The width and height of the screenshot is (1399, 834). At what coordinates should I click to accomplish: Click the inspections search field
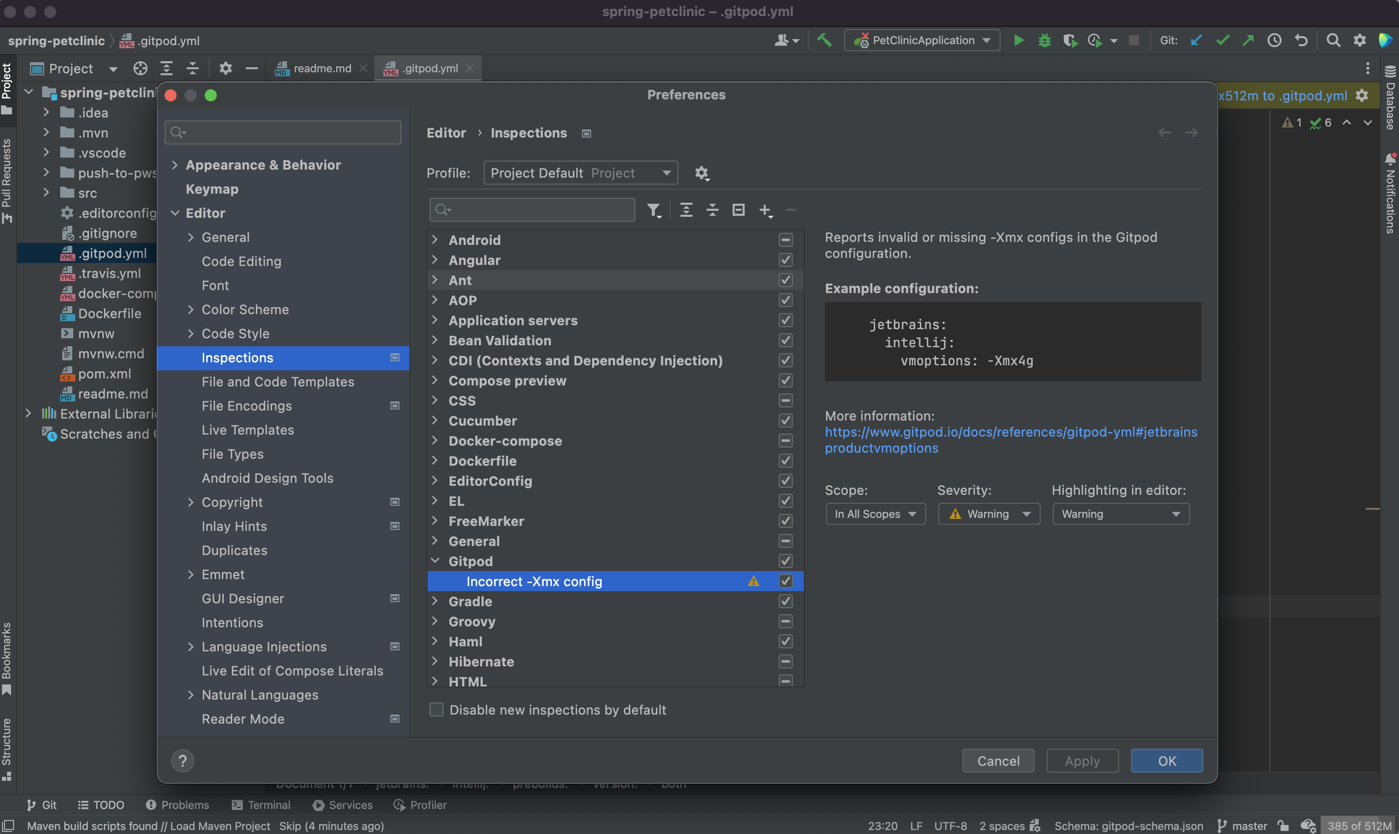[532, 210]
